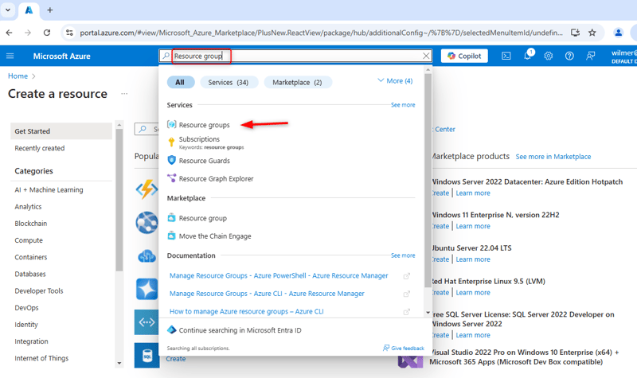637x378 pixels.
Task: Open the Internet of Things category
Action: pyautogui.click(x=41, y=358)
